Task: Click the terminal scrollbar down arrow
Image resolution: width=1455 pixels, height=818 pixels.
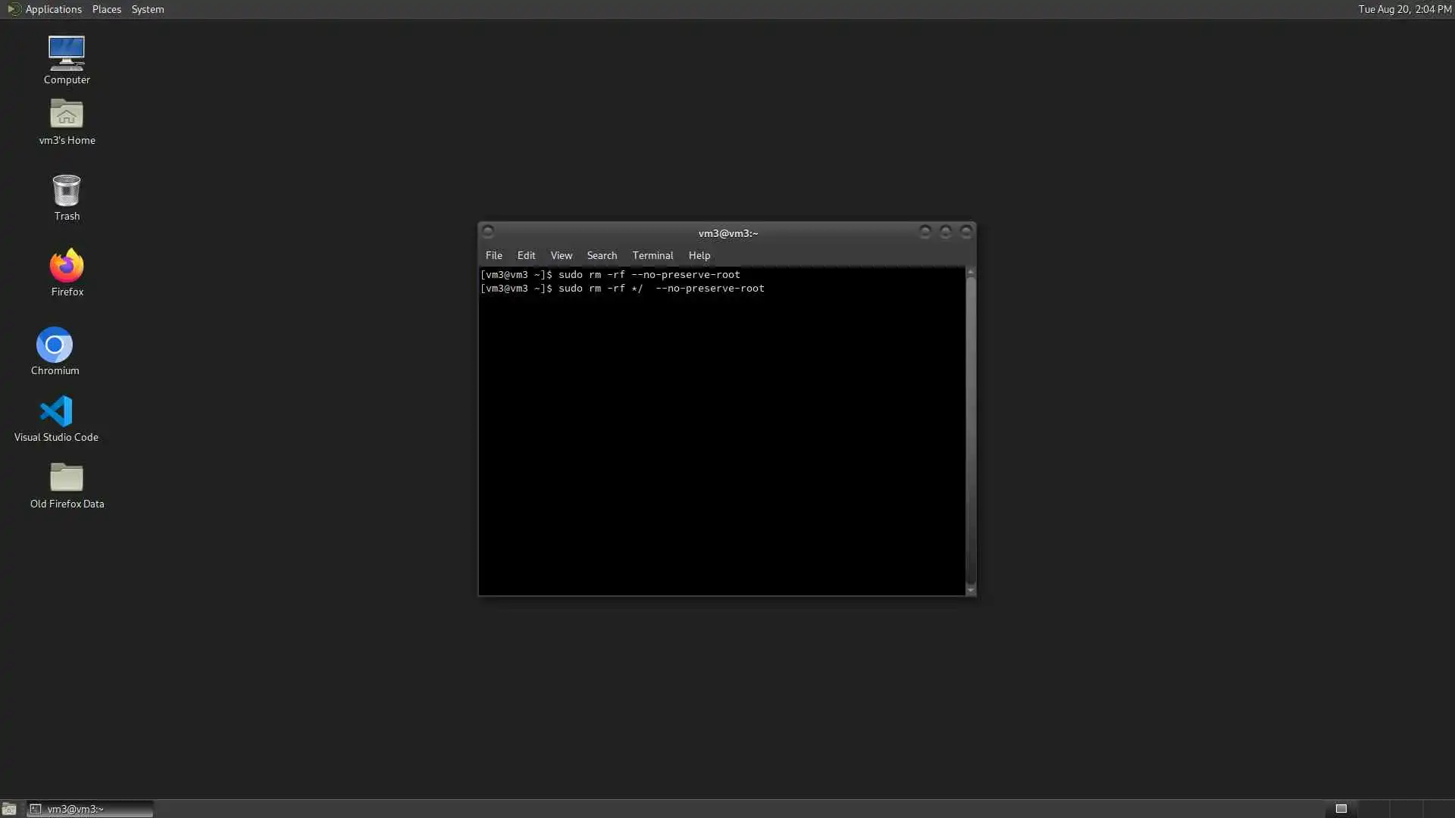Action: (970, 591)
